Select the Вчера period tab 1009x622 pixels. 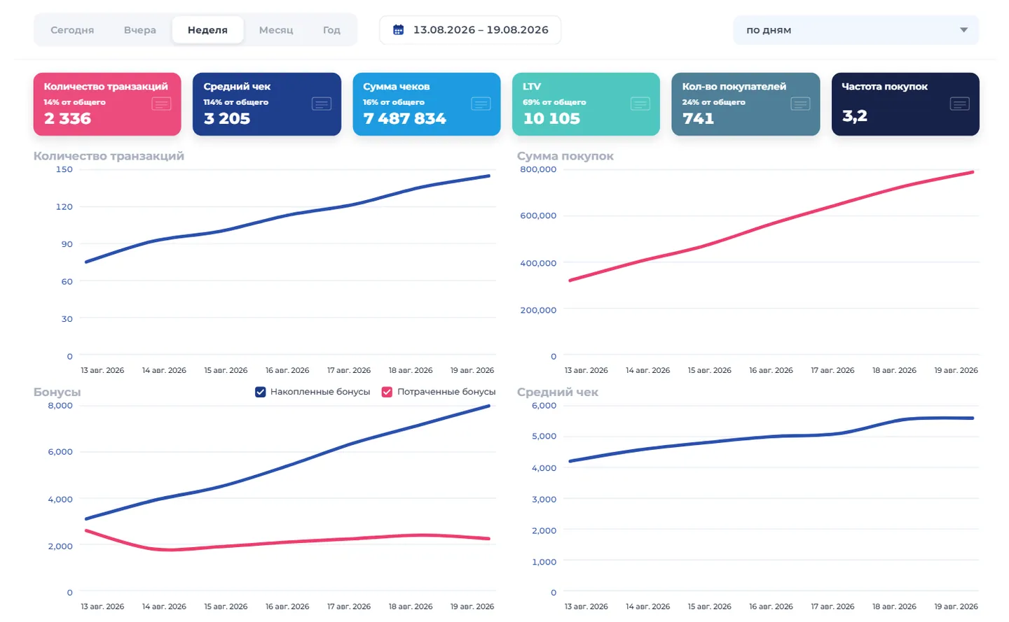click(x=140, y=30)
